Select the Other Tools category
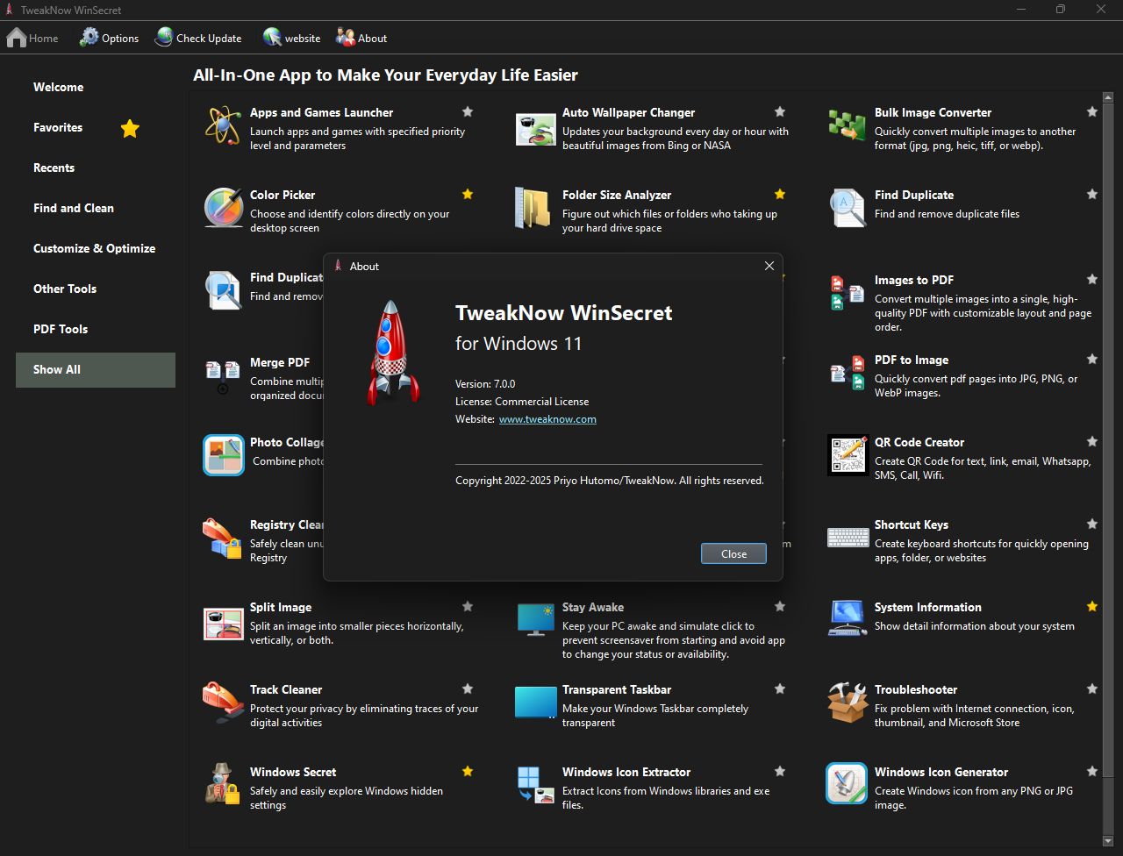 (96, 289)
